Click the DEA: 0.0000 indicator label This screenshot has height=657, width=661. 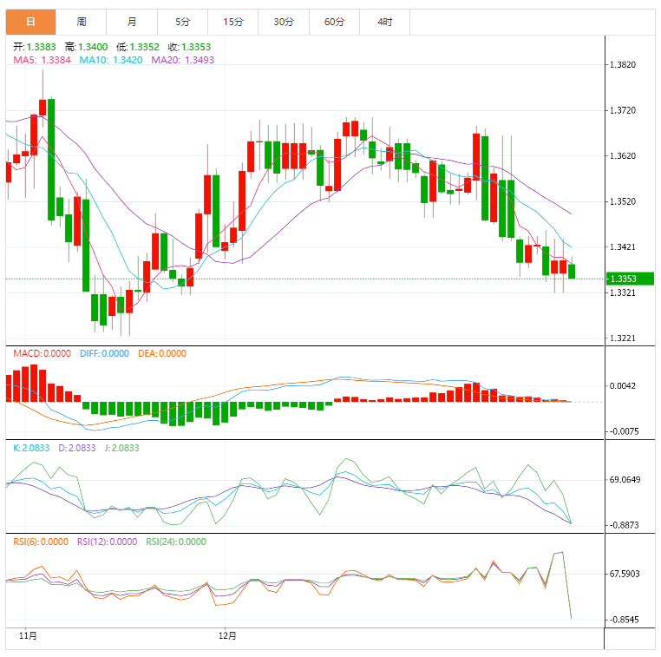162,353
